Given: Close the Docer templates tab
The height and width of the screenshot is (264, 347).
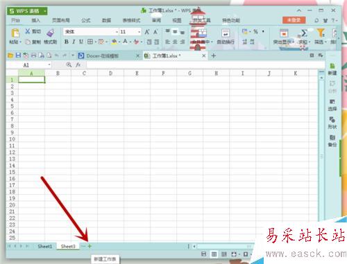Looking at the screenshot, I should [x=137, y=56].
